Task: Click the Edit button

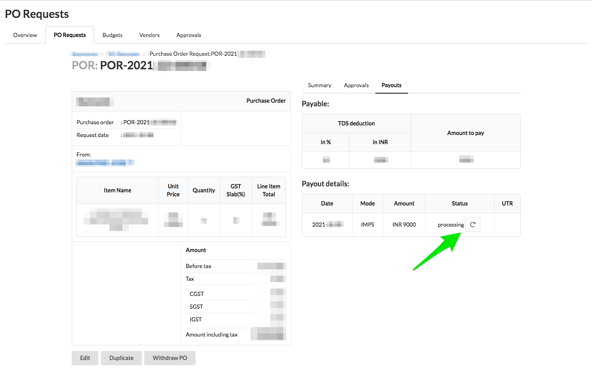Action: (85, 358)
